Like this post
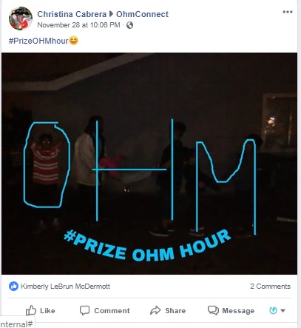This screenshot has height=328, width=301. click(41, 310)
